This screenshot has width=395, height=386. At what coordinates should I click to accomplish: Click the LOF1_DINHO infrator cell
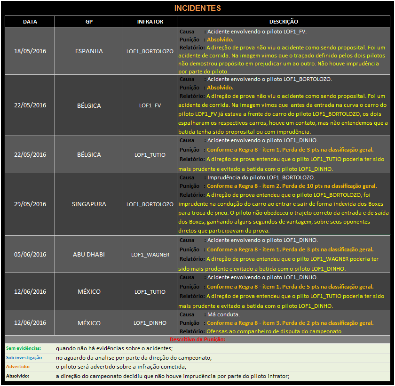150,323
